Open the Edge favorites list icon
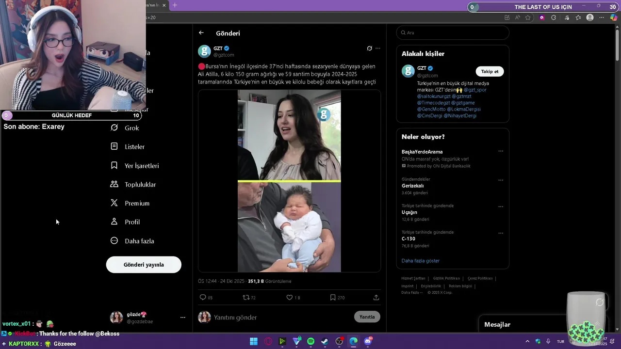Viewport: 621px width, 349px height. coord(578,17)
